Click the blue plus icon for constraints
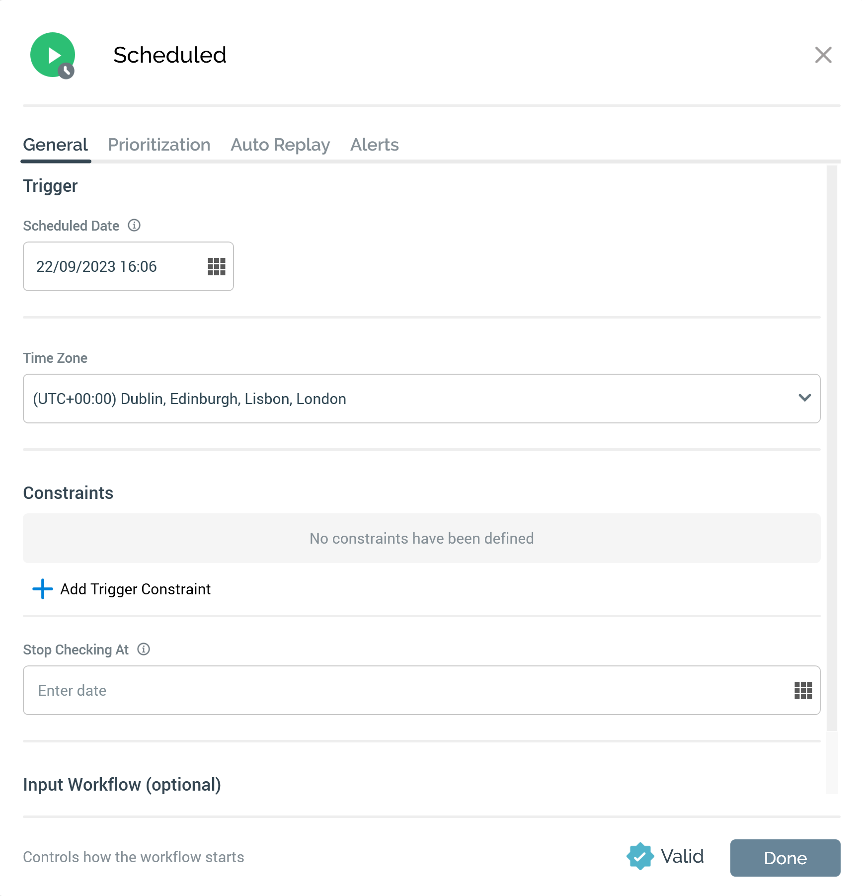 pyautogui.click(x=43, y=589)
